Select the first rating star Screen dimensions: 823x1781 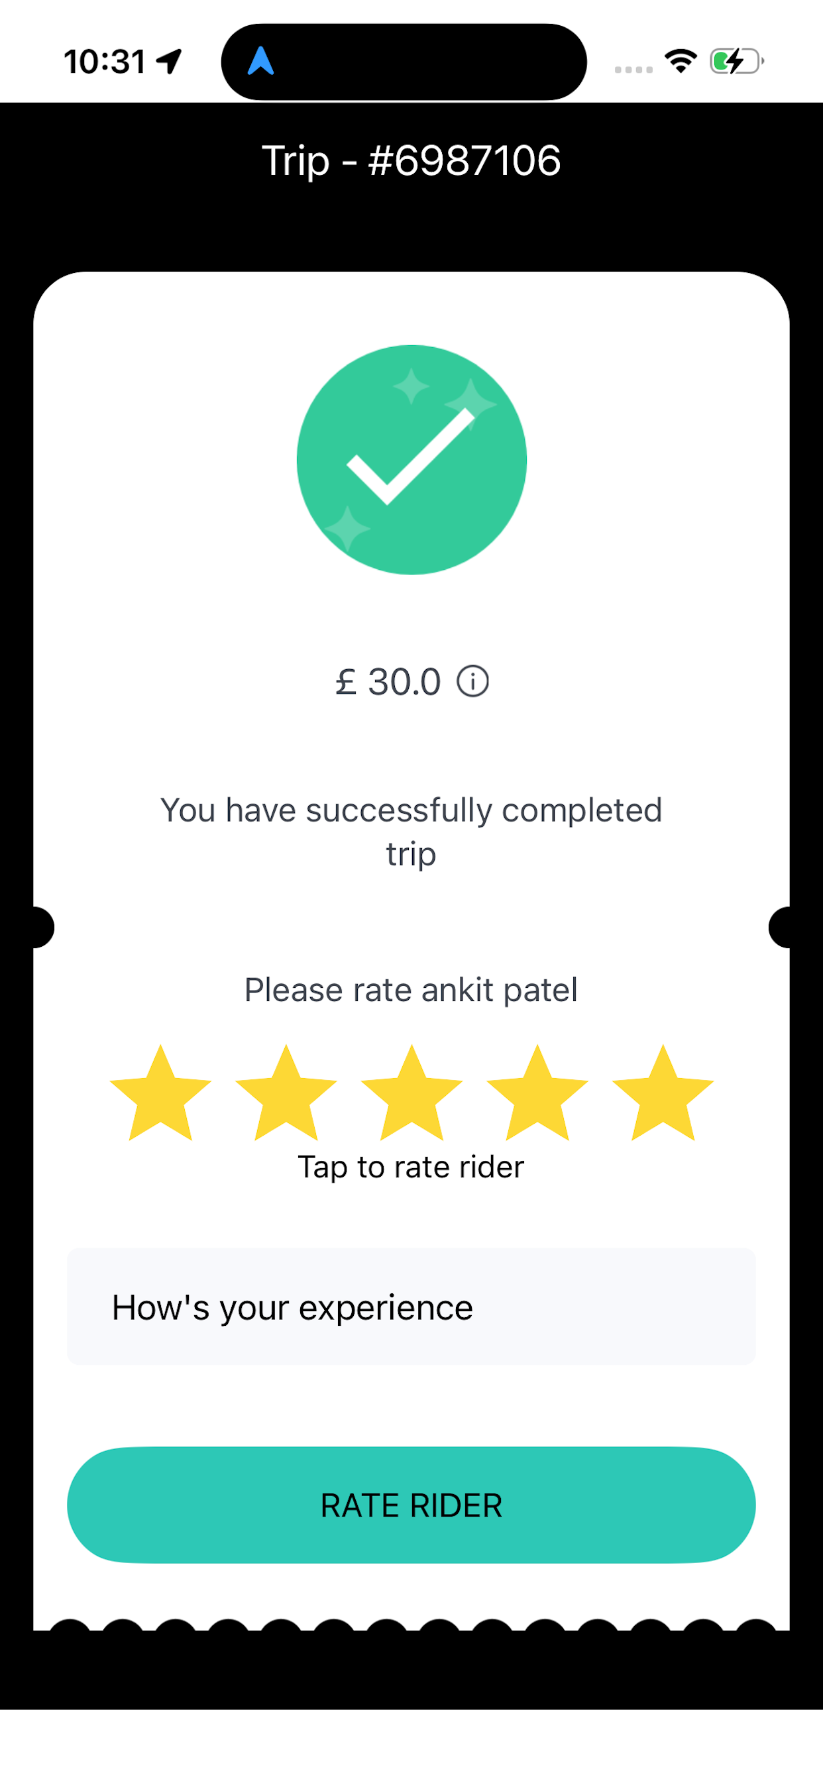160,1094
